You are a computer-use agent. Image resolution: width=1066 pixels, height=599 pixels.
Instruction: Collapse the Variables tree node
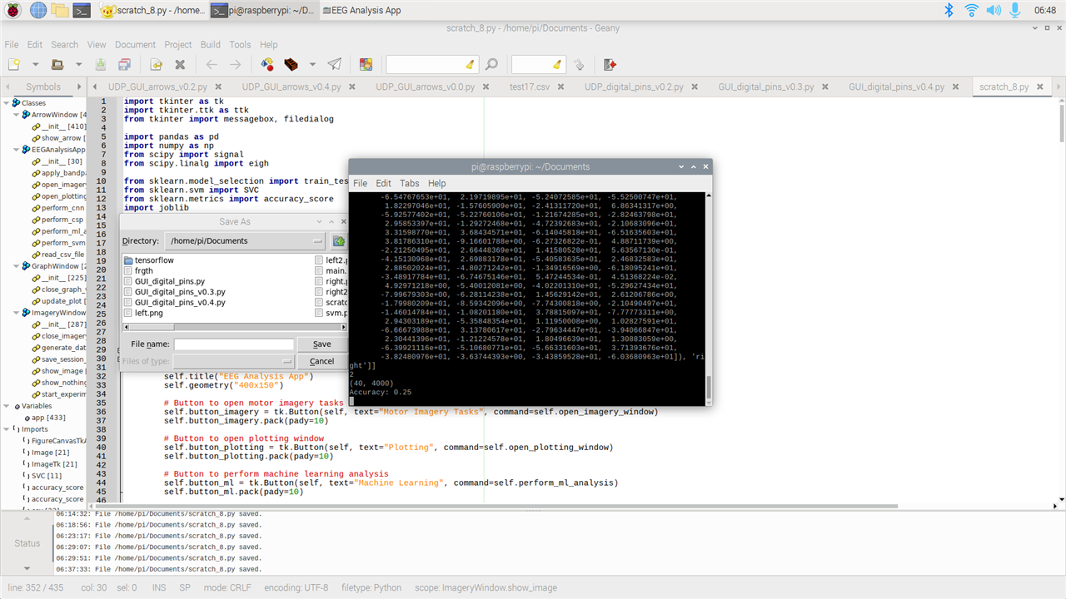point(6,406)
